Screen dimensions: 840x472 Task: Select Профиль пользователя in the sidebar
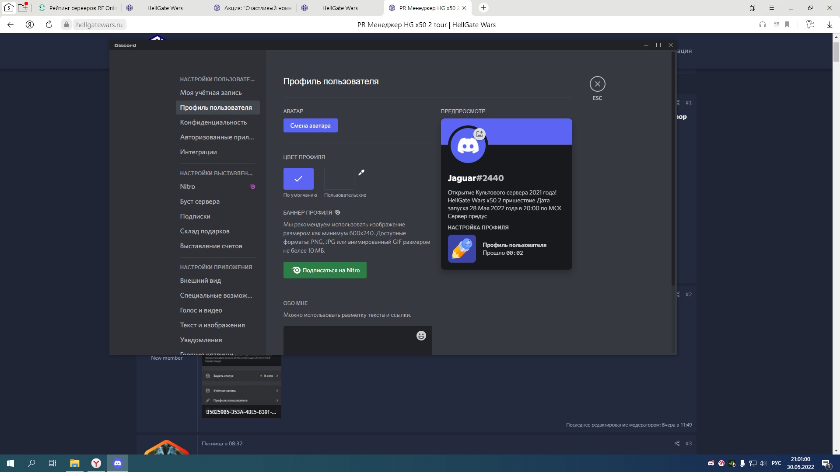coord(217,108)
